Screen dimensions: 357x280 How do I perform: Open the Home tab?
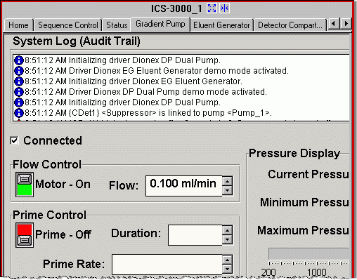pyautogui.click(x=18, y=25)
